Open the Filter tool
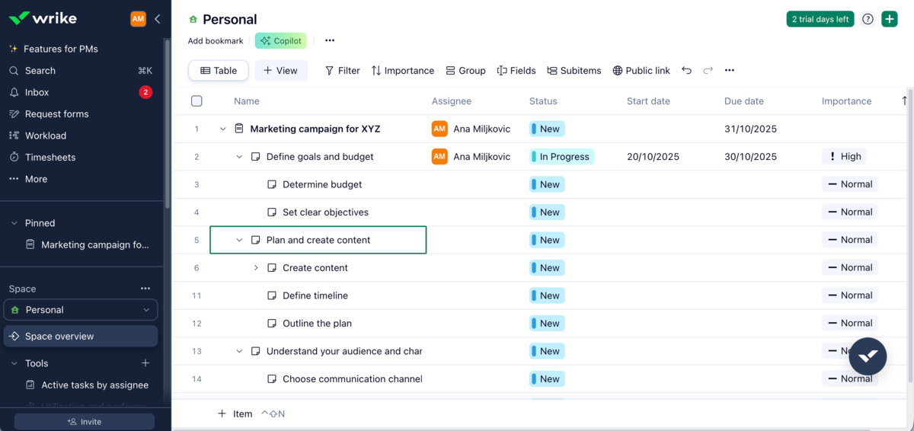Viewport: 914px width, 431px height. pyautogui.click(x=343, y=71)
